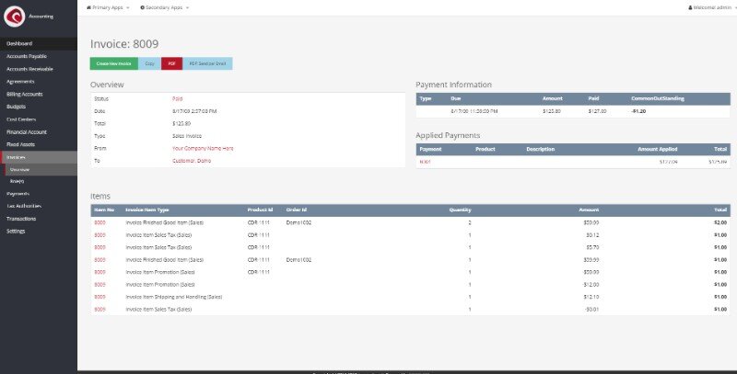The height and width of the screenshot is (374, 737).
Task: Select the Overview sub-item under Invoices
Action: pyautogui.click(x=20, y=169)
